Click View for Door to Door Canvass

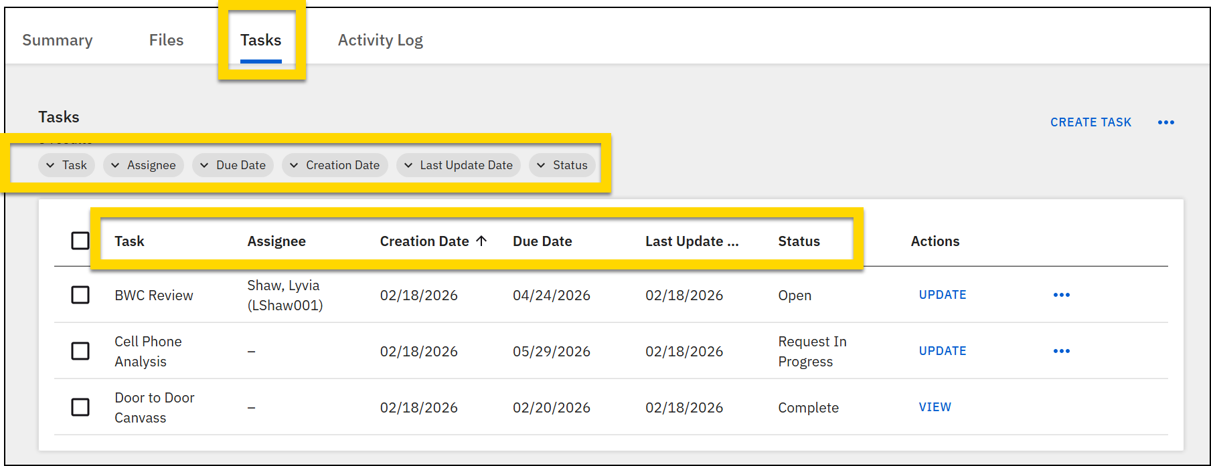(935, 407)
